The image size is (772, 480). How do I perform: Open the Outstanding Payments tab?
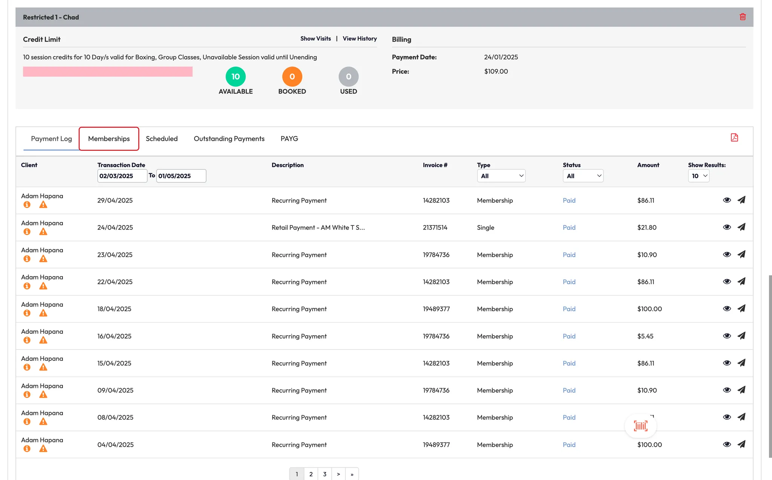[x=229, y=139]
